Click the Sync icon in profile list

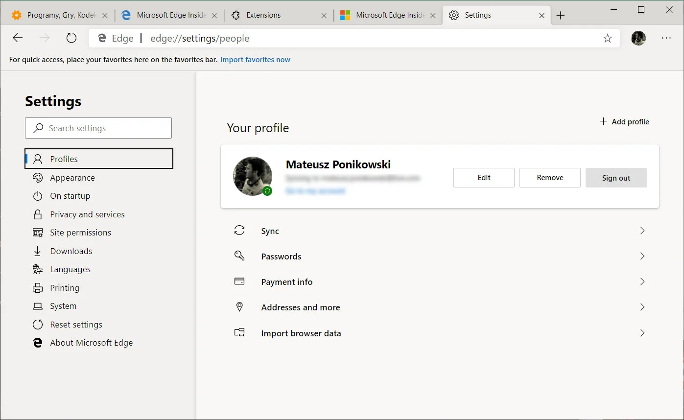(239, 231)
